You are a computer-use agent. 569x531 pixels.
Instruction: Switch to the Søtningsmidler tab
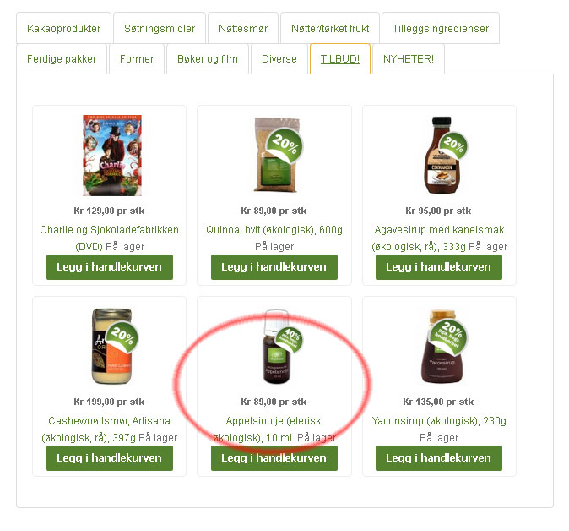point(160,29)
